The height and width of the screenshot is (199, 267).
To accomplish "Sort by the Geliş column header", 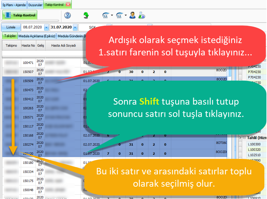I will [x=41, y=45].
